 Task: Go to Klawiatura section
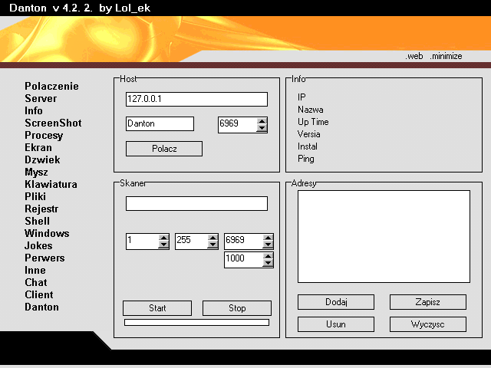[51, 185]
